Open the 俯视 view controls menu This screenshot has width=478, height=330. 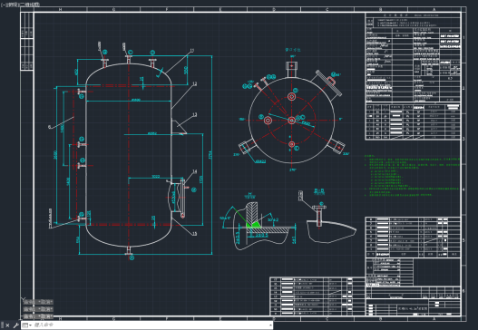tap(13, 5)
